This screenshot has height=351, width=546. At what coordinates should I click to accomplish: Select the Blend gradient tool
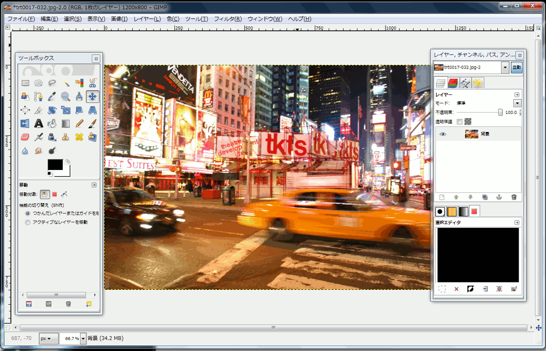pos(65,123)
